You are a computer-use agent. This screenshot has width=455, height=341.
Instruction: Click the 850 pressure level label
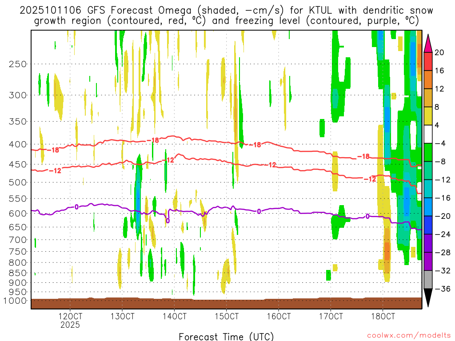pos(18,273)
